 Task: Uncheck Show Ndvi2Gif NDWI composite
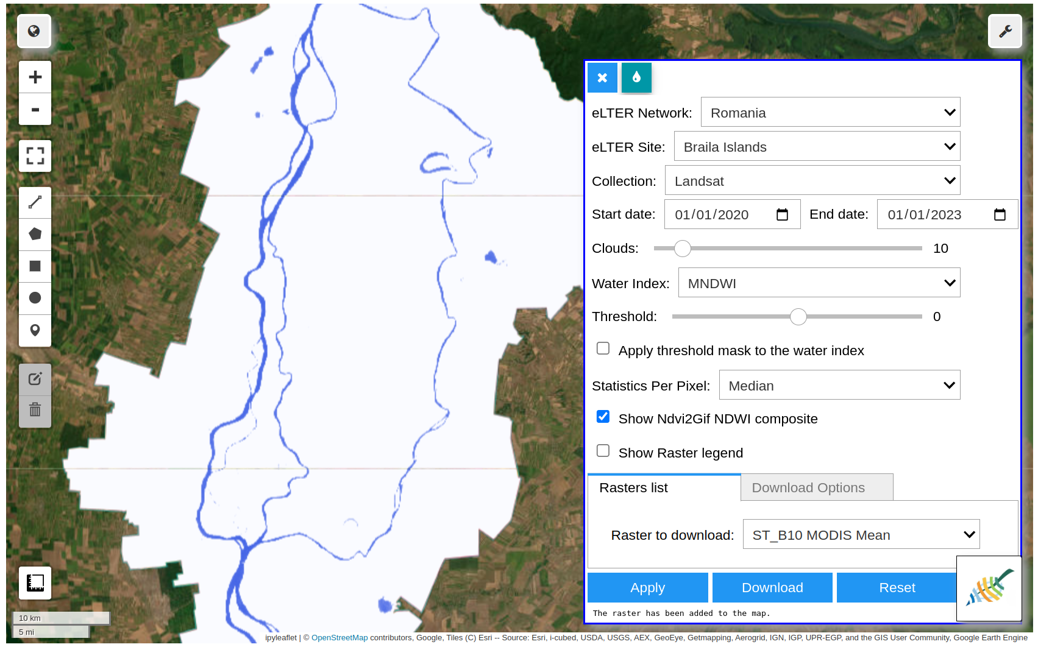point(603,417)
